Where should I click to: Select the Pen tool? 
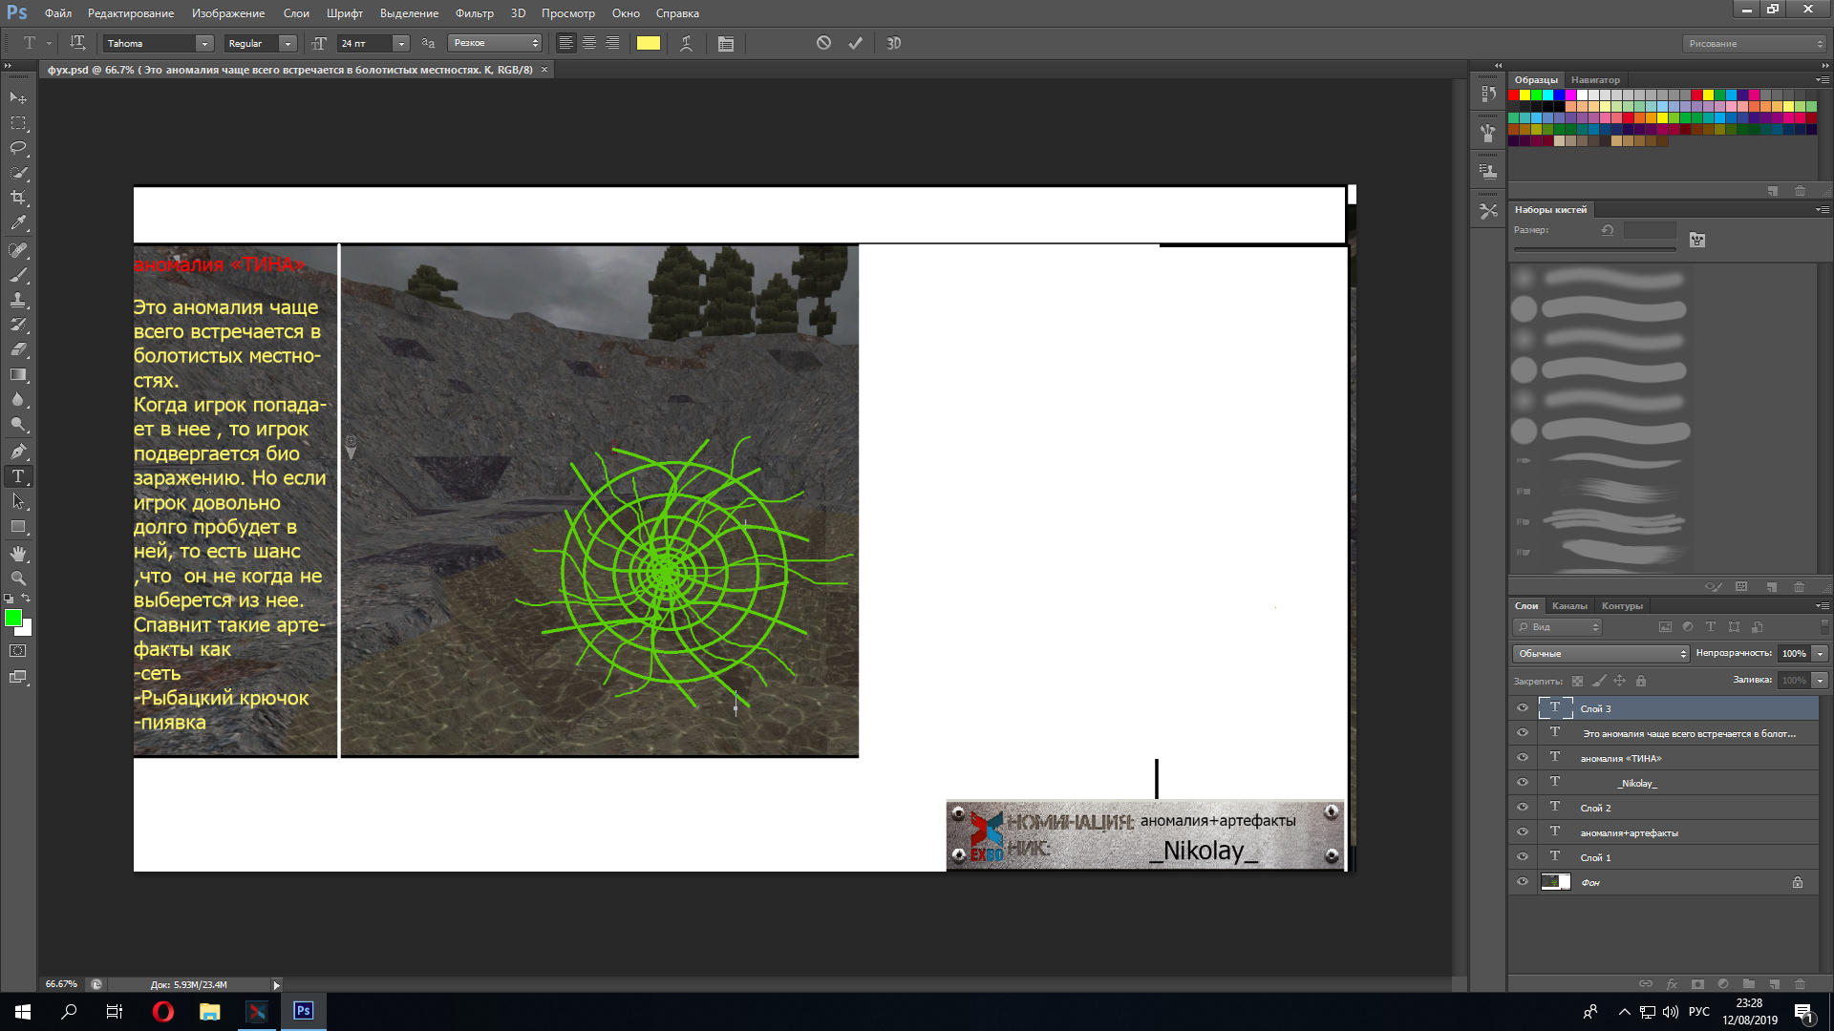coord(18,452)
